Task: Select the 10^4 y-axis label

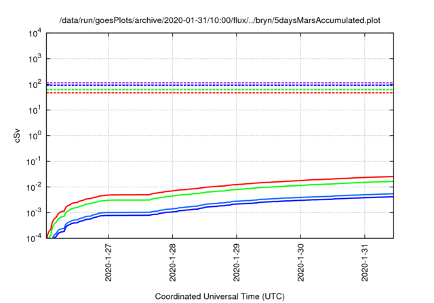Action: (x=35, y=34)
